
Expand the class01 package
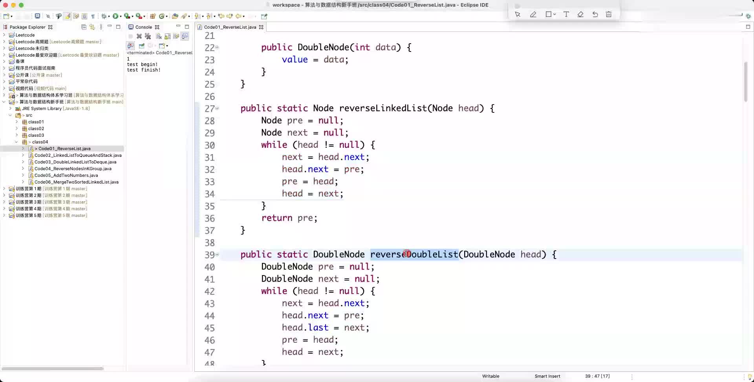tap(17, 122)
